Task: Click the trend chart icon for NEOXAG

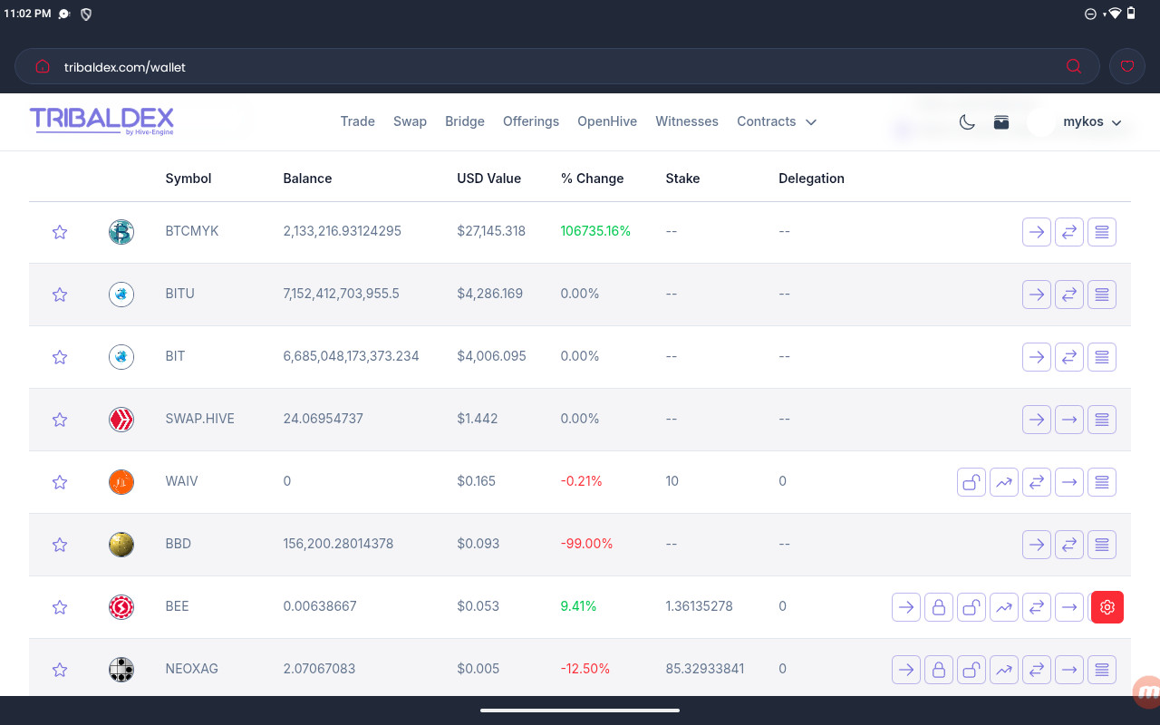Action: click(1004, 670)
